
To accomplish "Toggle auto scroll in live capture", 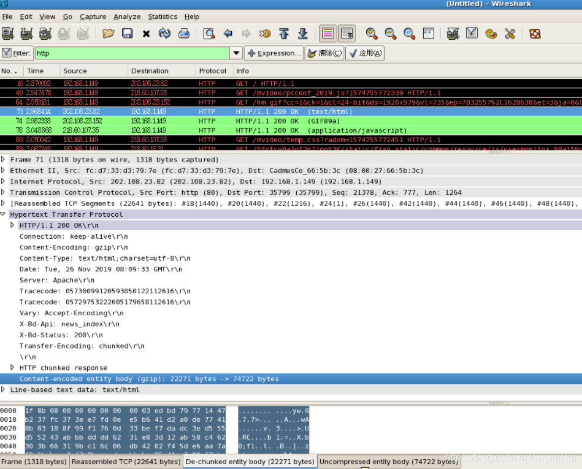I will point(347,34).
